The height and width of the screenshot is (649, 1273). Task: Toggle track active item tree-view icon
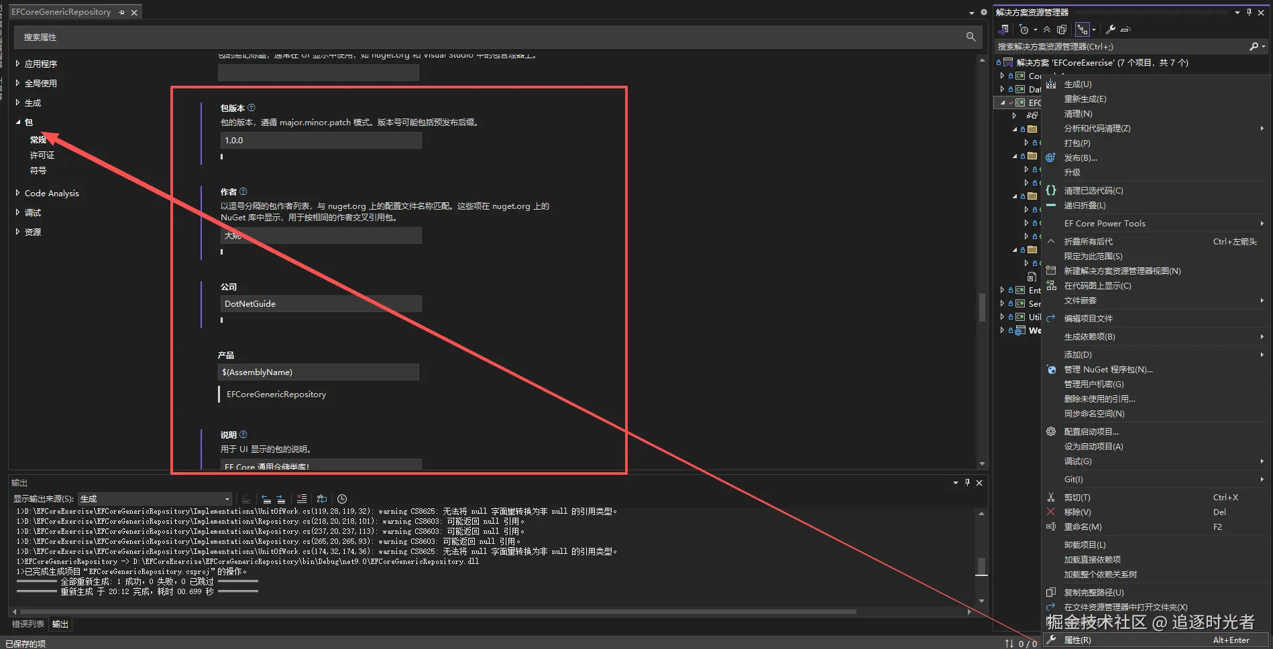point(1082,29)
